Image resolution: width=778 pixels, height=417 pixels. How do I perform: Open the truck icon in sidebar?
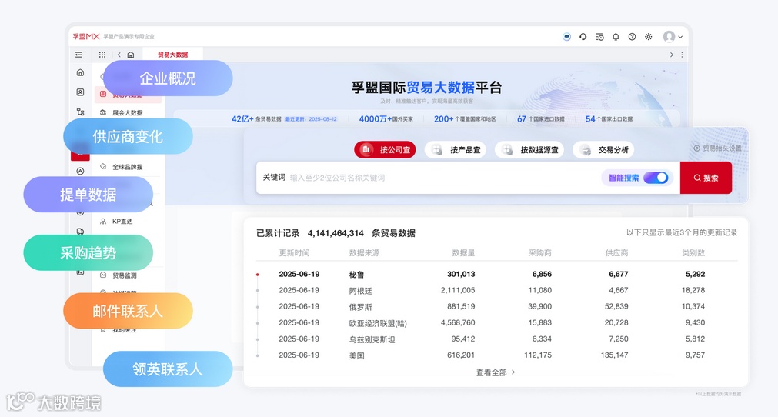coord(80,231)
